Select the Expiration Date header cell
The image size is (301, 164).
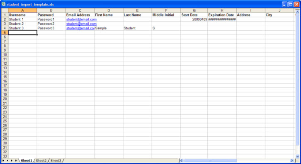222,15
